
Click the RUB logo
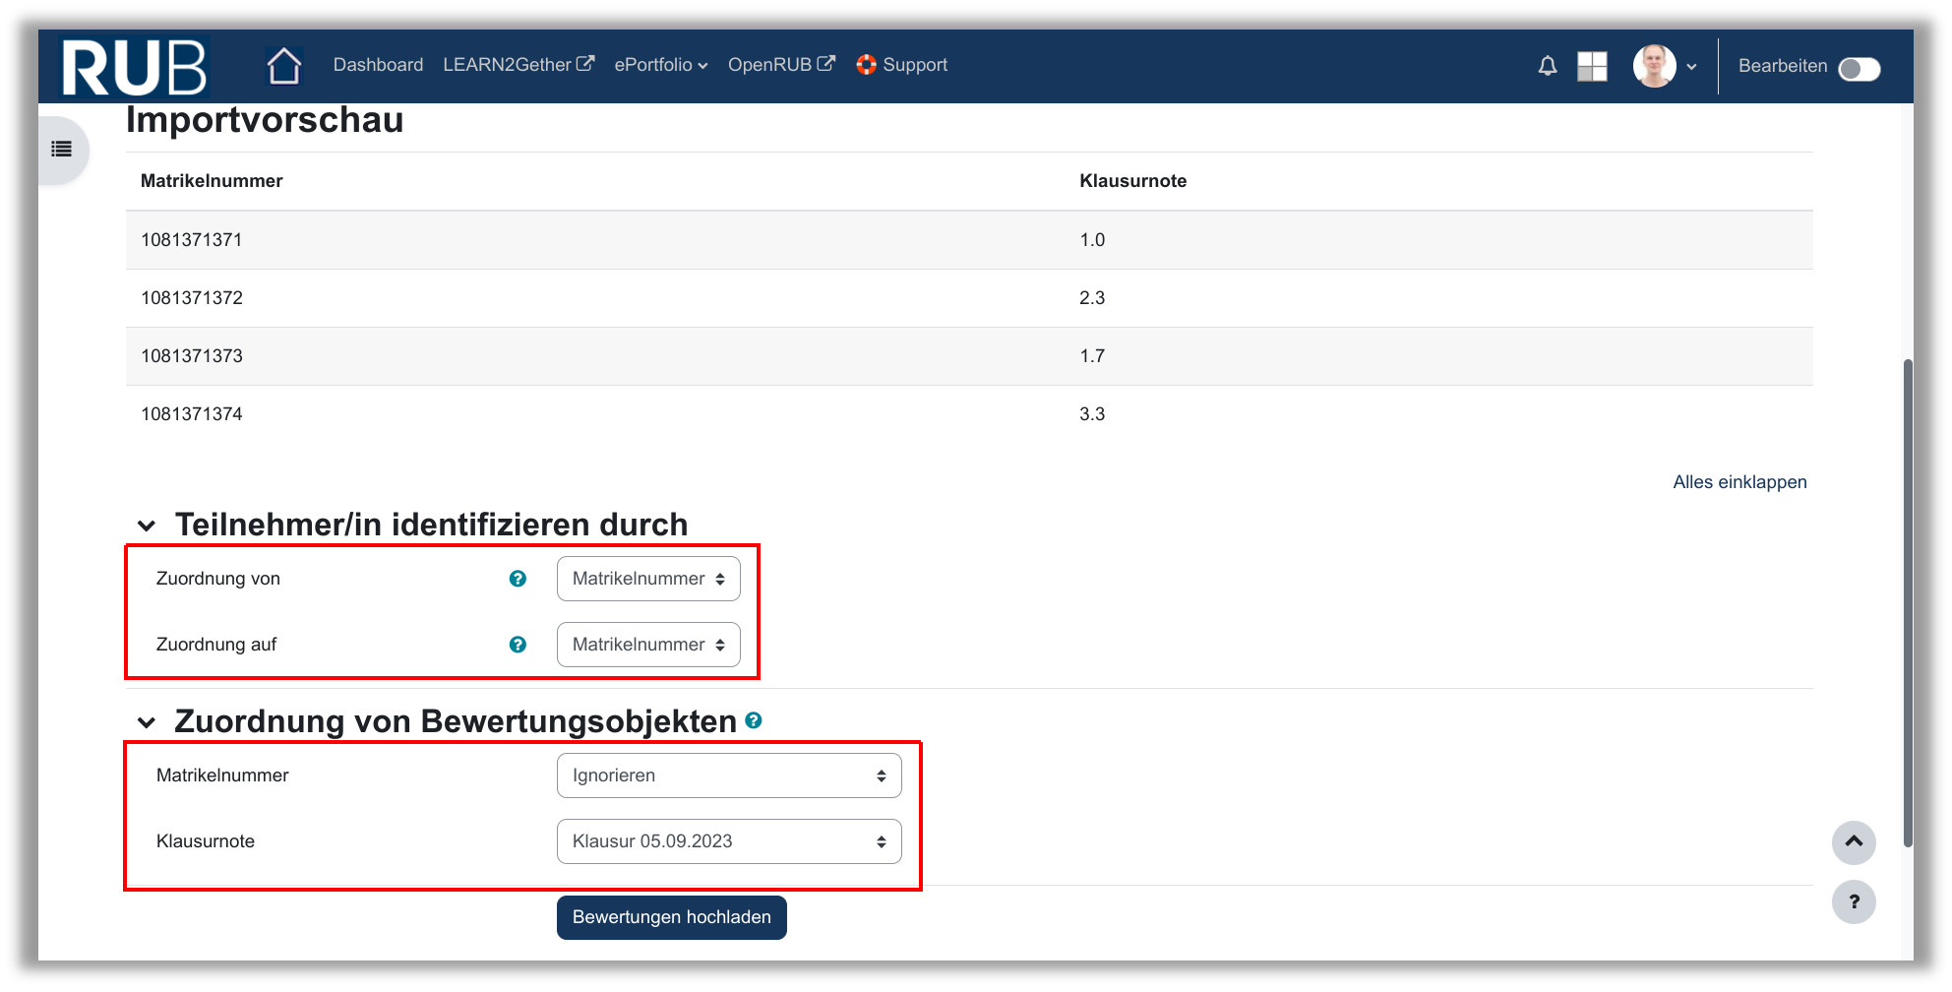pyautogui.click(x=134, y=67)
